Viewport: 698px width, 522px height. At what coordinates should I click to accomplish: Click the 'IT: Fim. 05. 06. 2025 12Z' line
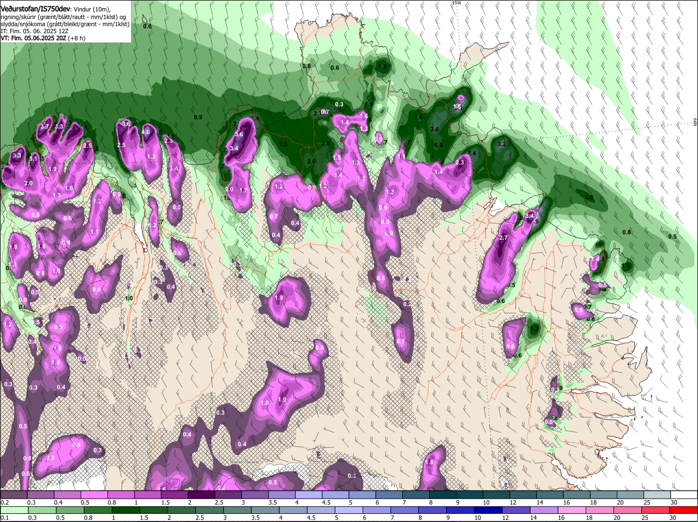[x=34, y=31]
